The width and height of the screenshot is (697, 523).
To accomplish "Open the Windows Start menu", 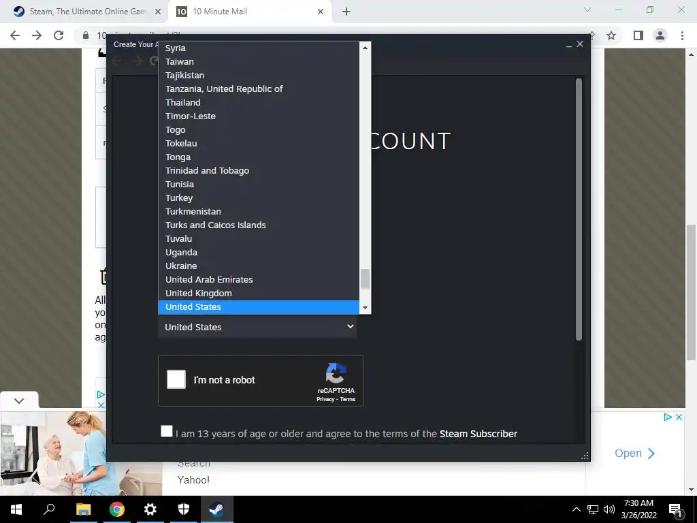I will click(16, 509).
